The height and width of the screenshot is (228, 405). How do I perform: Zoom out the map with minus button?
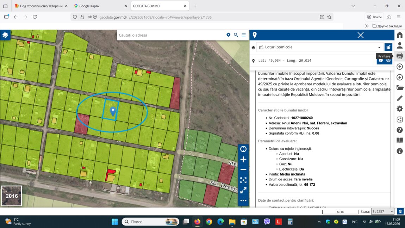tap(243, 170)
